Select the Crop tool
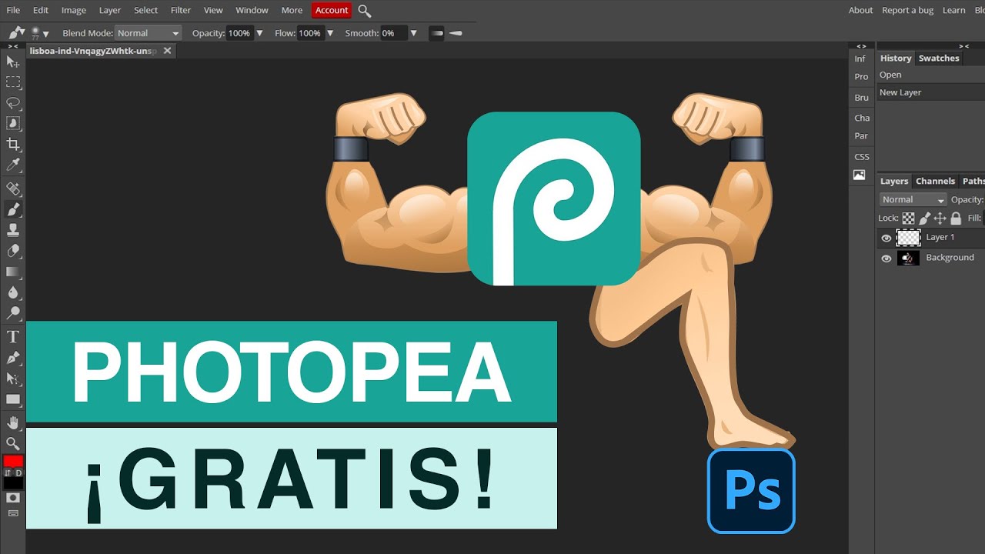Viewport: 985px width, 554px height. 13,144
